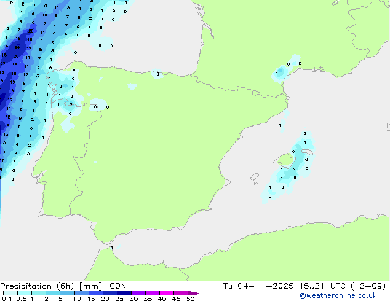The height and width of the screenshot is (301, 390).
Task: Click the 40–45 mm magenta legend segment
Action: coord(167,293)
